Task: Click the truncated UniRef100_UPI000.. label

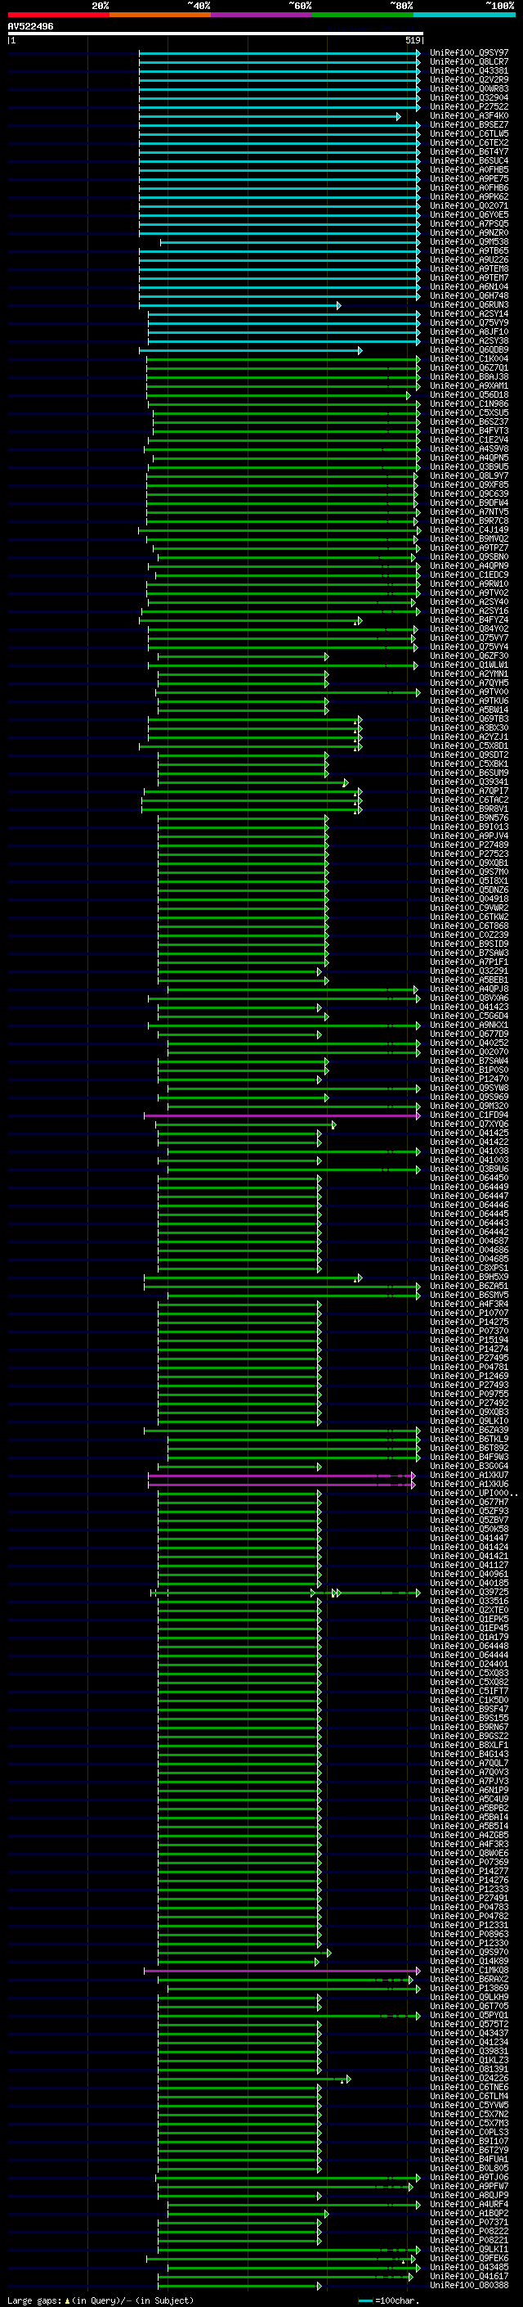Action: [x=473, y=1494]
